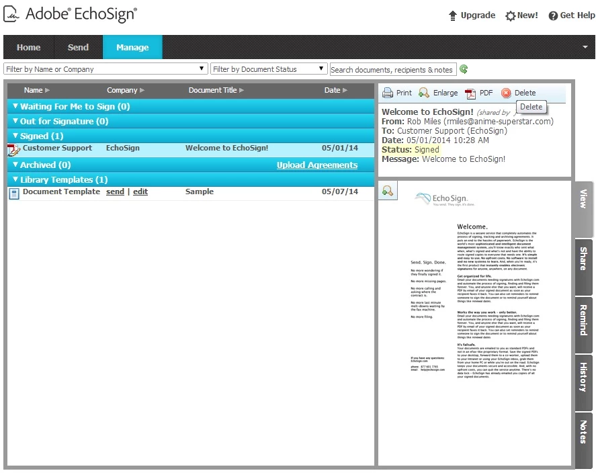
Task: Click the Document Template name text
Action: [x=61, y=191]
